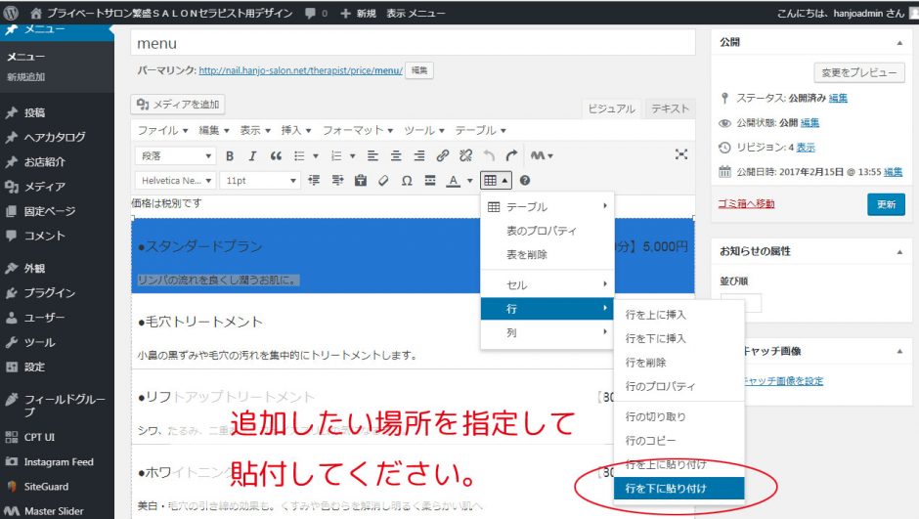Click the blue 更新 update button
This screenshot has width=919, height=519.
point(885,204)
